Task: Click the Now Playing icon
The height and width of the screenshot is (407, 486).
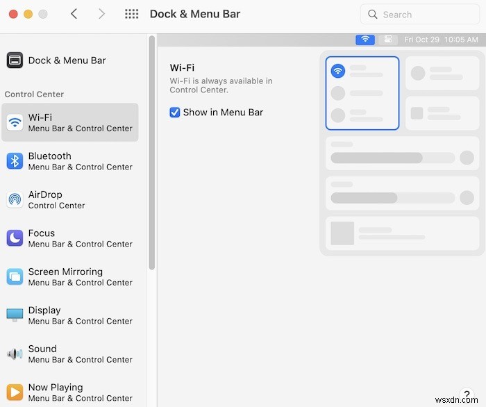Action: [15, 392]
